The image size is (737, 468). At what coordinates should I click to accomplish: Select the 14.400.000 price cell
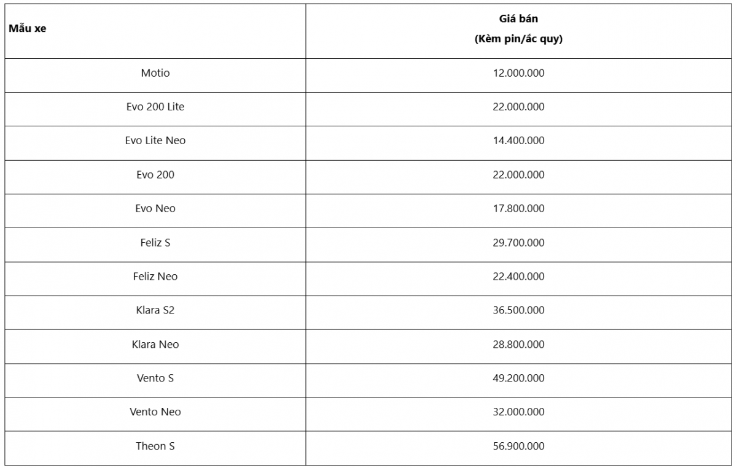519,140
